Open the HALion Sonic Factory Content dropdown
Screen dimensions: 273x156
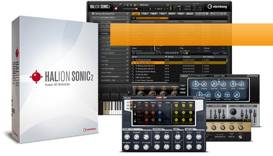(152, 18)
